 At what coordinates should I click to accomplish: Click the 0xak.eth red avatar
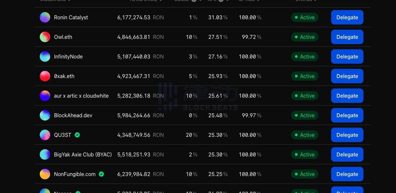click(x=45, y=76)
